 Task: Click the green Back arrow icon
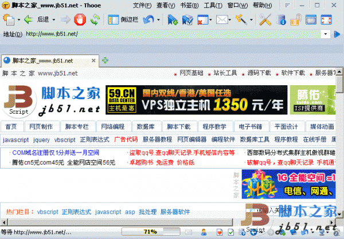click(29, 19)
